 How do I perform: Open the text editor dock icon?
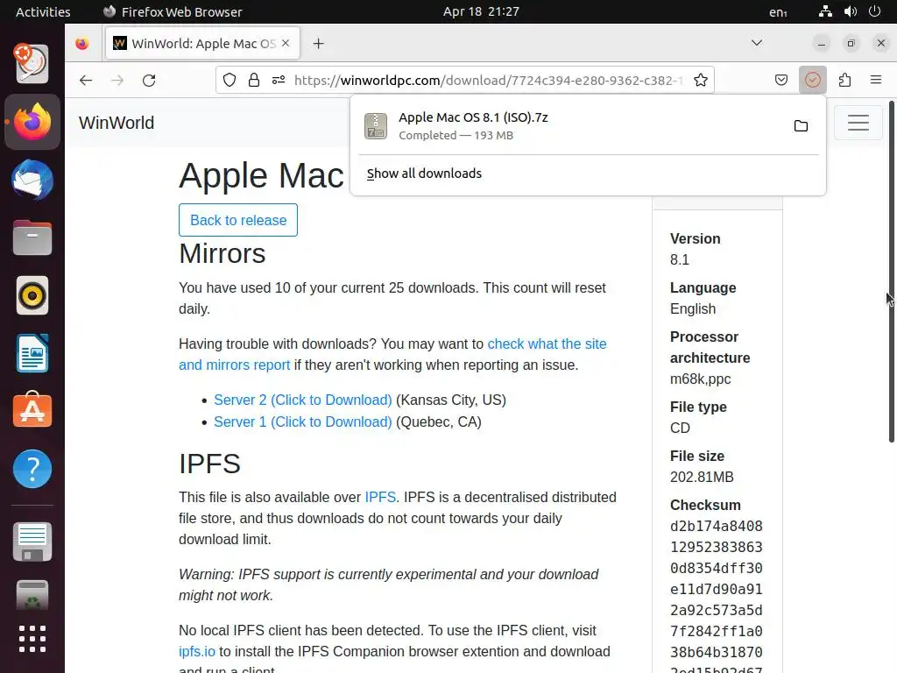click(x=32, y=542)
